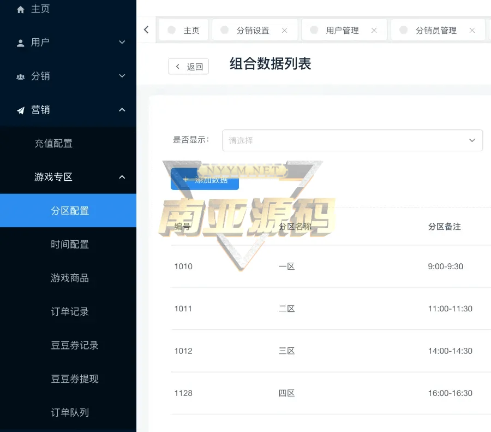491x432 pixels.
Task: Open the 是否显示 dropdown selector
Action: click(x=352, y=140)
